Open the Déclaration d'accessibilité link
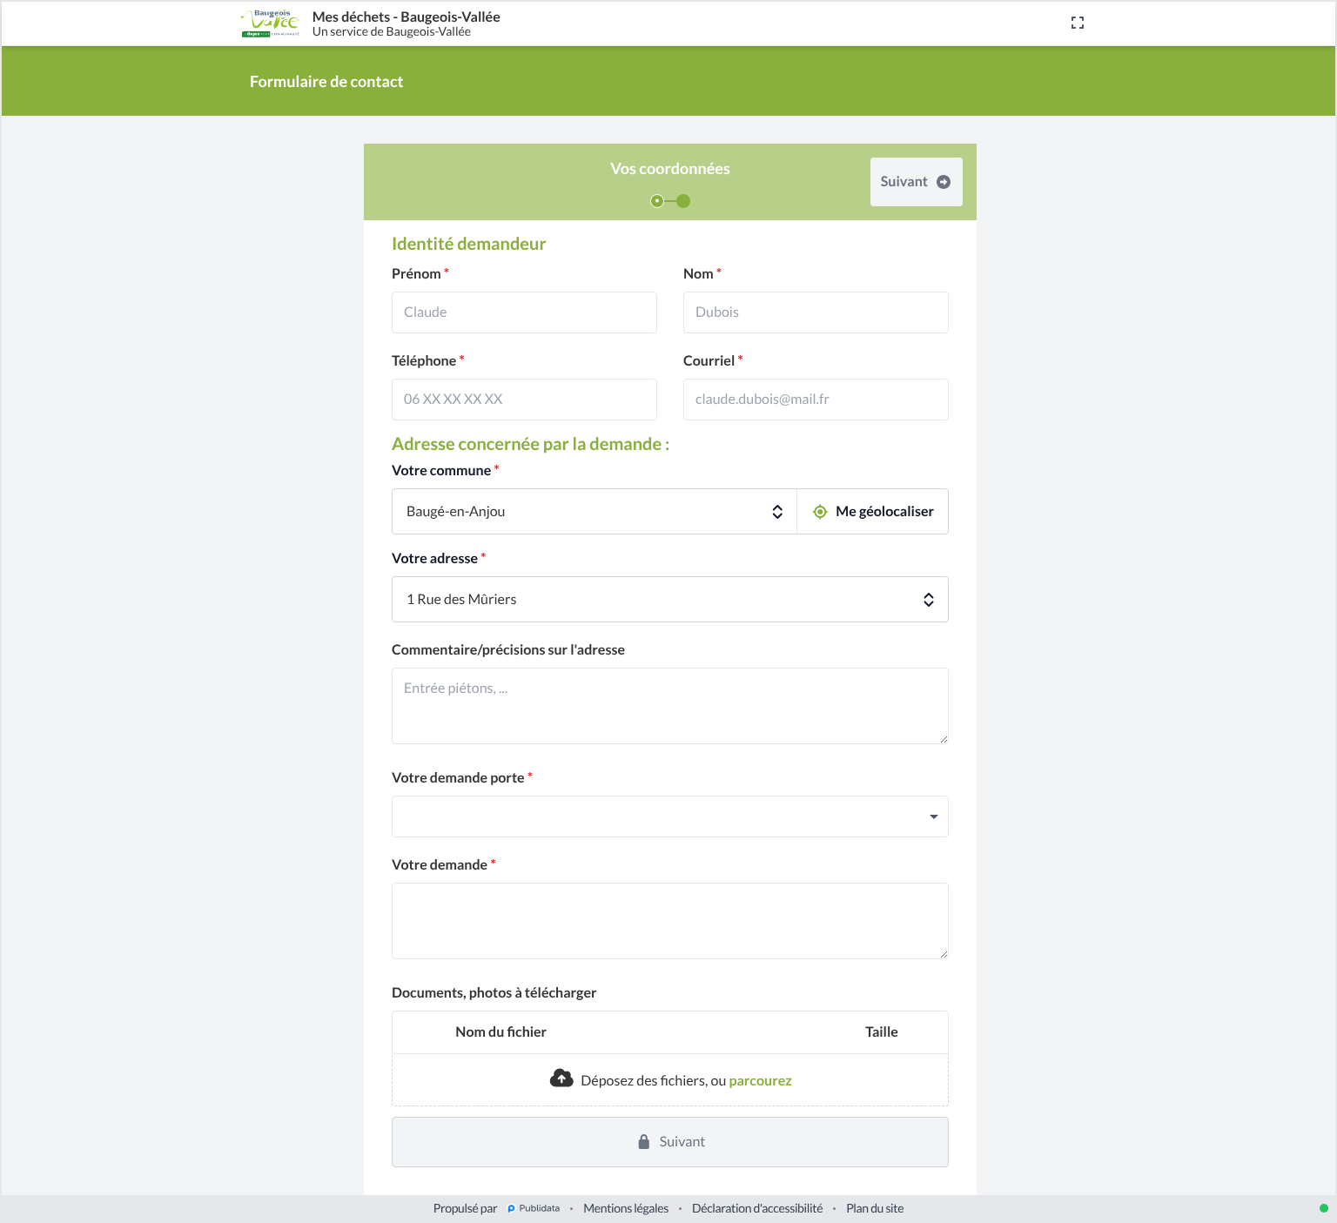The height and width of the screenshot is (1223, 1337). 757,1208
